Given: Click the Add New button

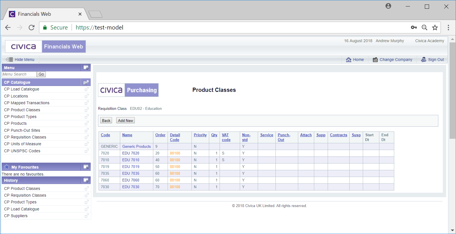Looking at the screenshot, I should (126, 121).
